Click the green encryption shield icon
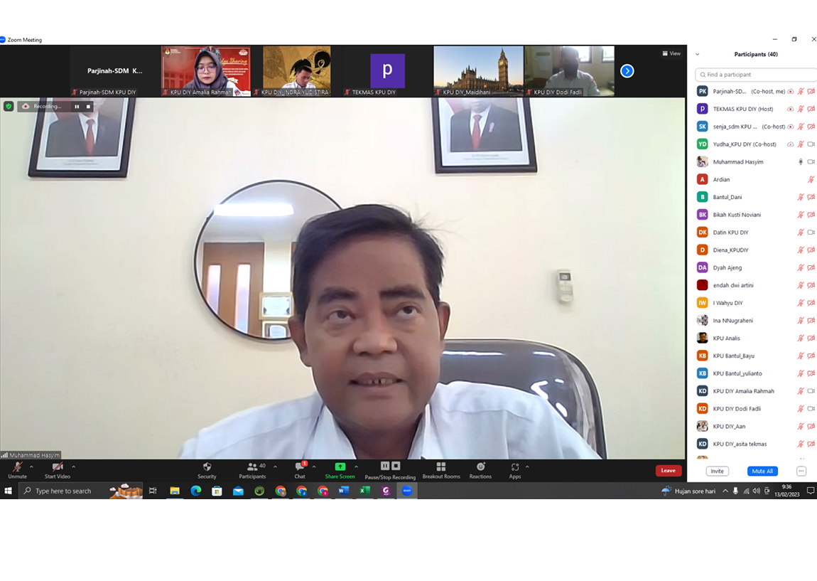This screenshot has width=817, height=581. [x=9, y=107]
